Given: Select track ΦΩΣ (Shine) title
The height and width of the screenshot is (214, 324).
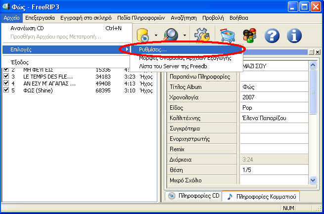Looking at the screenshot, I should tap(38, 90).
